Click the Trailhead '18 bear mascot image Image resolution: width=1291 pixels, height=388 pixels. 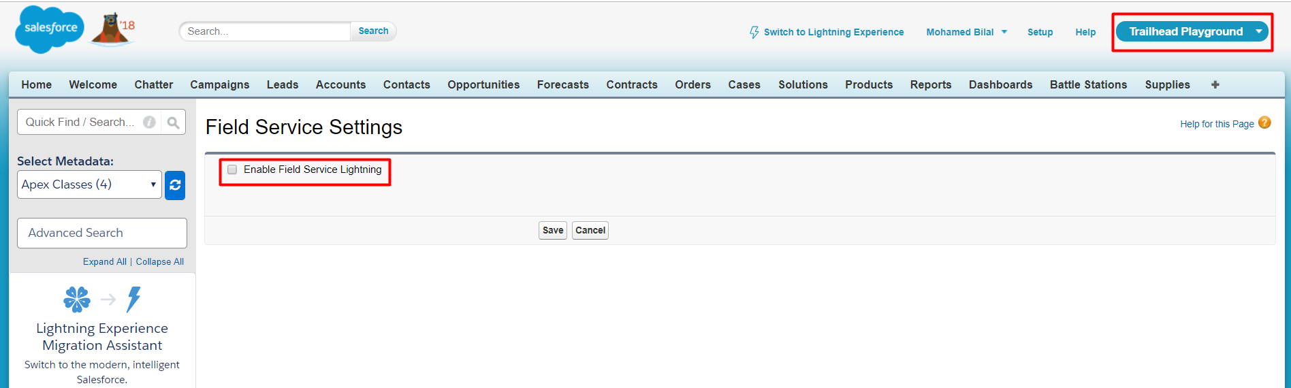113,29
